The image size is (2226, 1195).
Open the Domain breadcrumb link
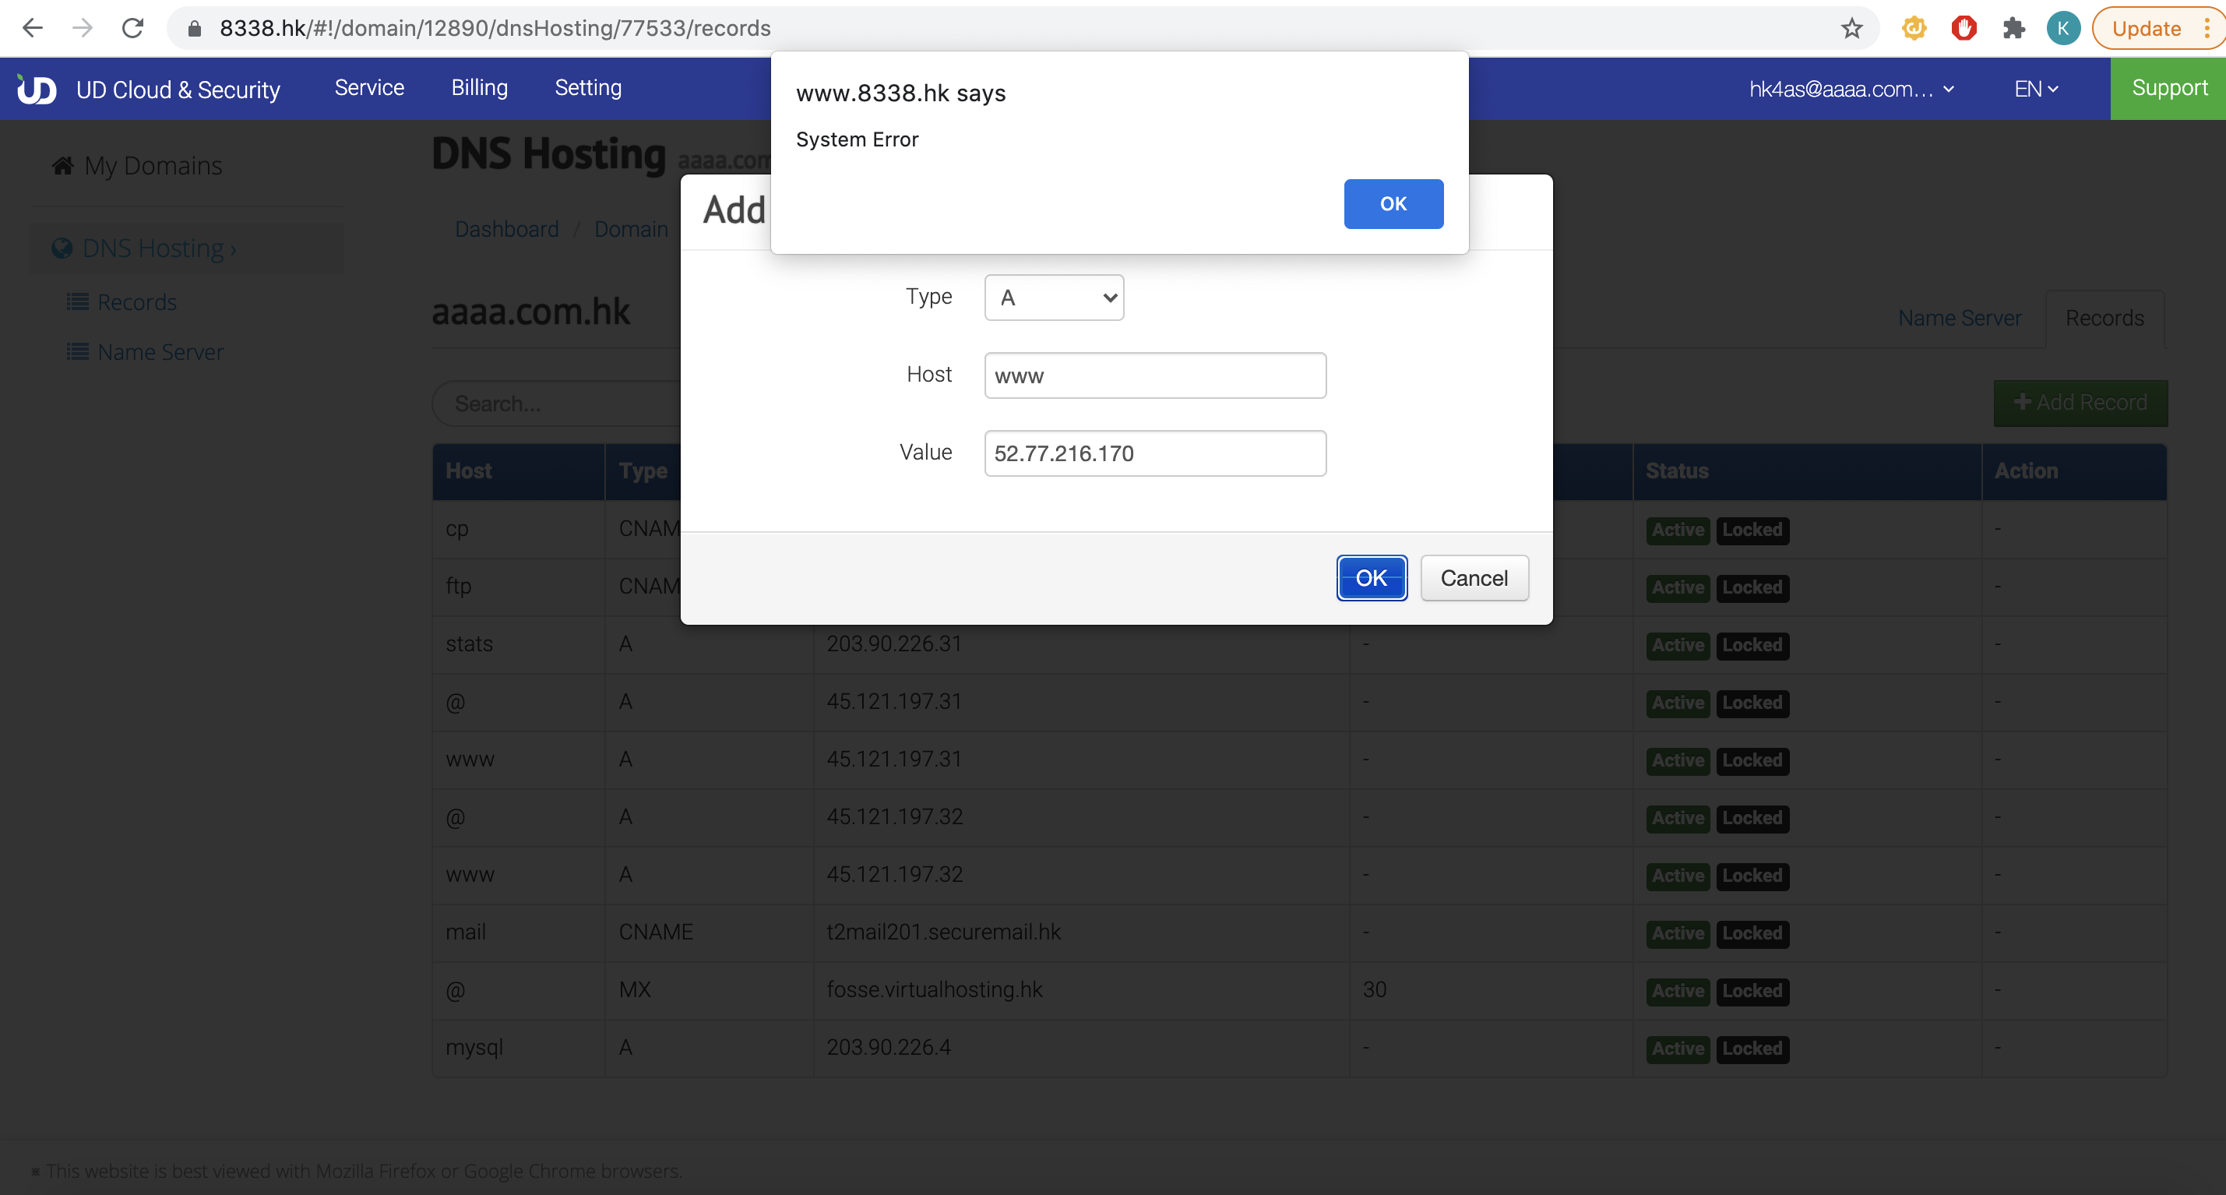coord(631,229)
